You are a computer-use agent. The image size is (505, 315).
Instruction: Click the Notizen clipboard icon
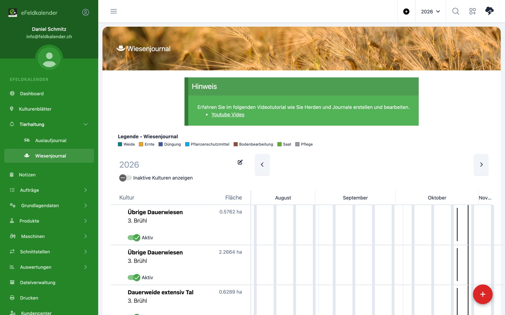point(12,175)
